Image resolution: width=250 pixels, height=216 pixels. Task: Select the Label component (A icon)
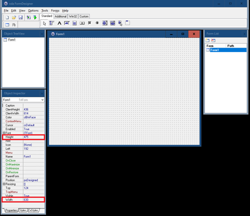click(x=59, y=23)
